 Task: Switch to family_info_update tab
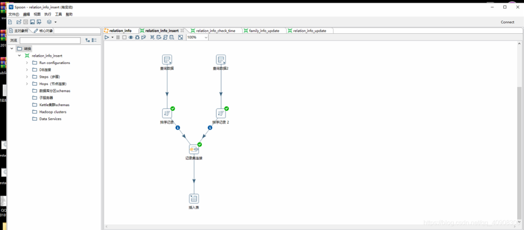pyautogui.click(x=263, y=30)
